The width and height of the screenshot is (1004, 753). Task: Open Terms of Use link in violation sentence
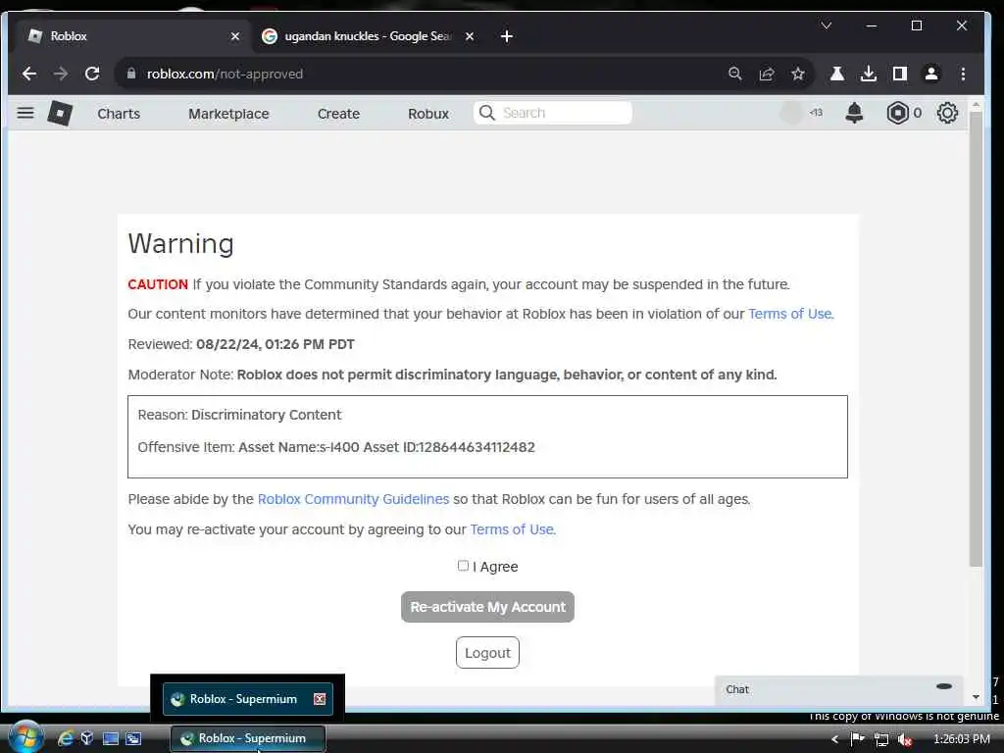[x=790, y=314]
